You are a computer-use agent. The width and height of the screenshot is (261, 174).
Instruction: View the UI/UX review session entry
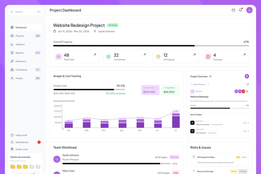tap(246, 123)
